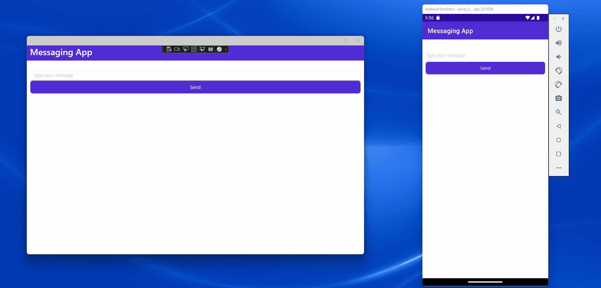Toggle Track Focused Element in debug toolbar
This screenshot has height=288, width=601.
(202, 49)
